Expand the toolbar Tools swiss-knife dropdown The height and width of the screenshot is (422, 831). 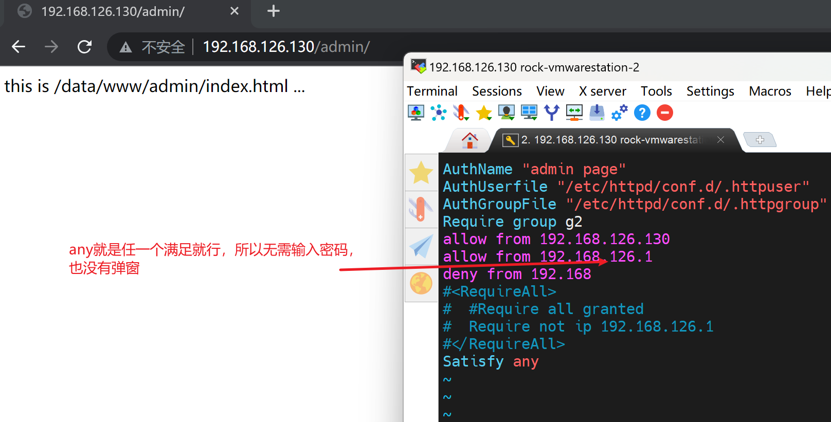461,113
